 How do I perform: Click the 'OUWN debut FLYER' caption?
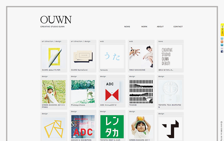51,70
